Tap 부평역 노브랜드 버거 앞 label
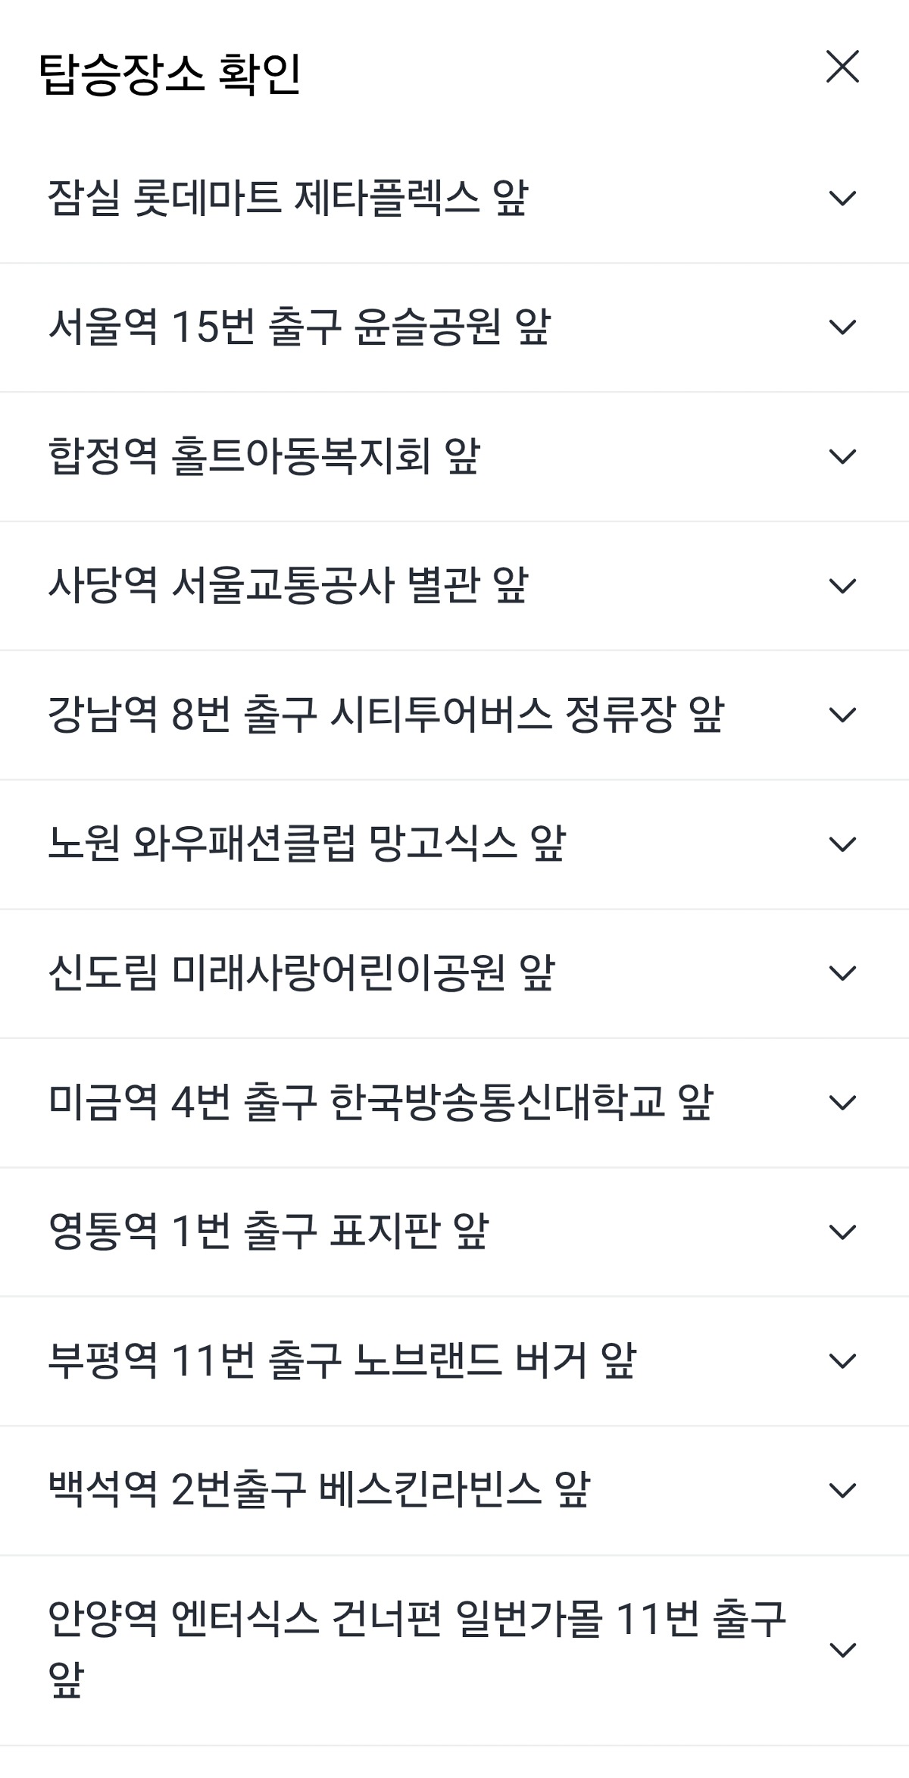This screenshot has height=1778, width=909. click(x=342, y=1361)
